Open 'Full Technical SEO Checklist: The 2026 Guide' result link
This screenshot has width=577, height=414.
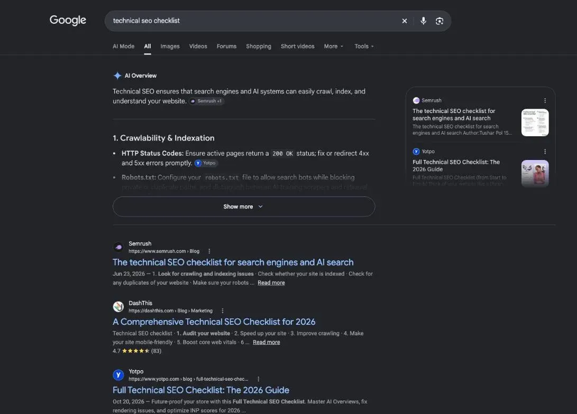click(x=201, y=390)
